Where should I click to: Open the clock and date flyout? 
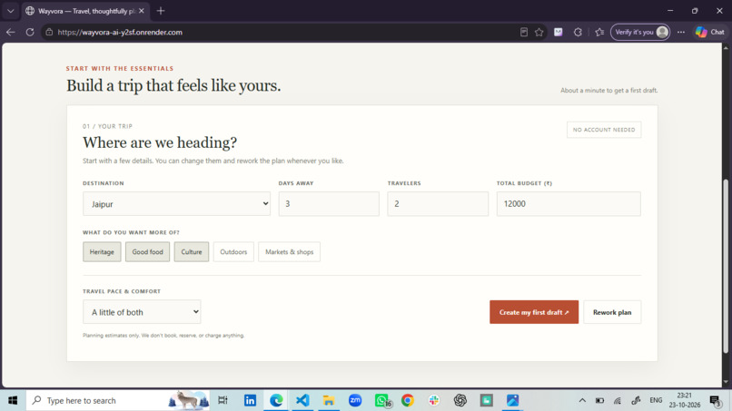(685, 400)
